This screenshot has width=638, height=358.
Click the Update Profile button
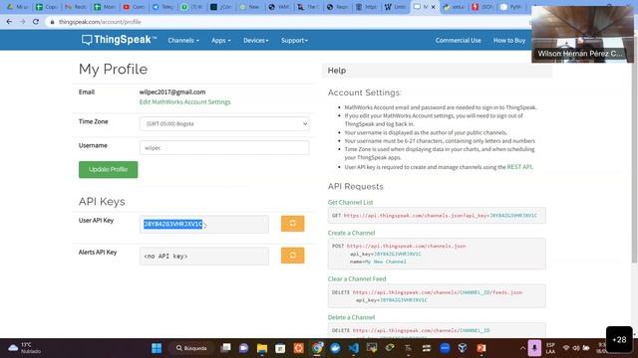click(x=109, y=169)
